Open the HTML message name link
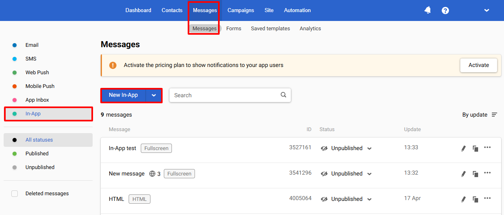The width and height of the screenshot is (504, 215). pos(116,199)
